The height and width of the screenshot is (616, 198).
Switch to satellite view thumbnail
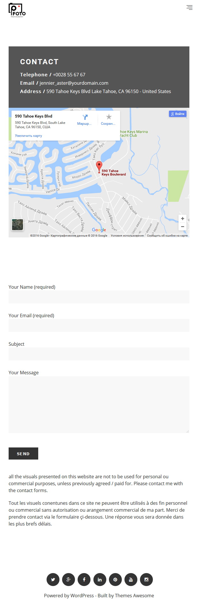18,225
